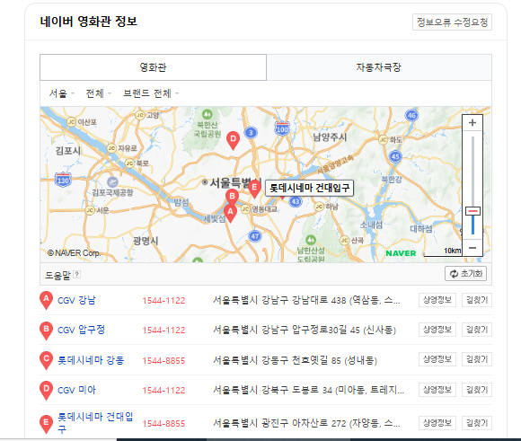
Task: Reset map with 초기화 button
Action: 466,274
